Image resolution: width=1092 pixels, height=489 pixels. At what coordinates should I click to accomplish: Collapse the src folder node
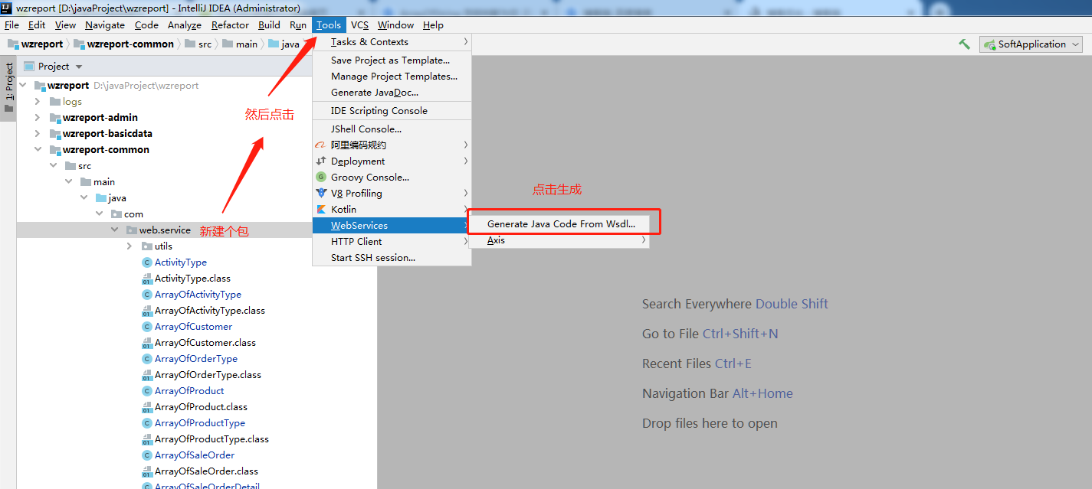[x=54, y=166]
